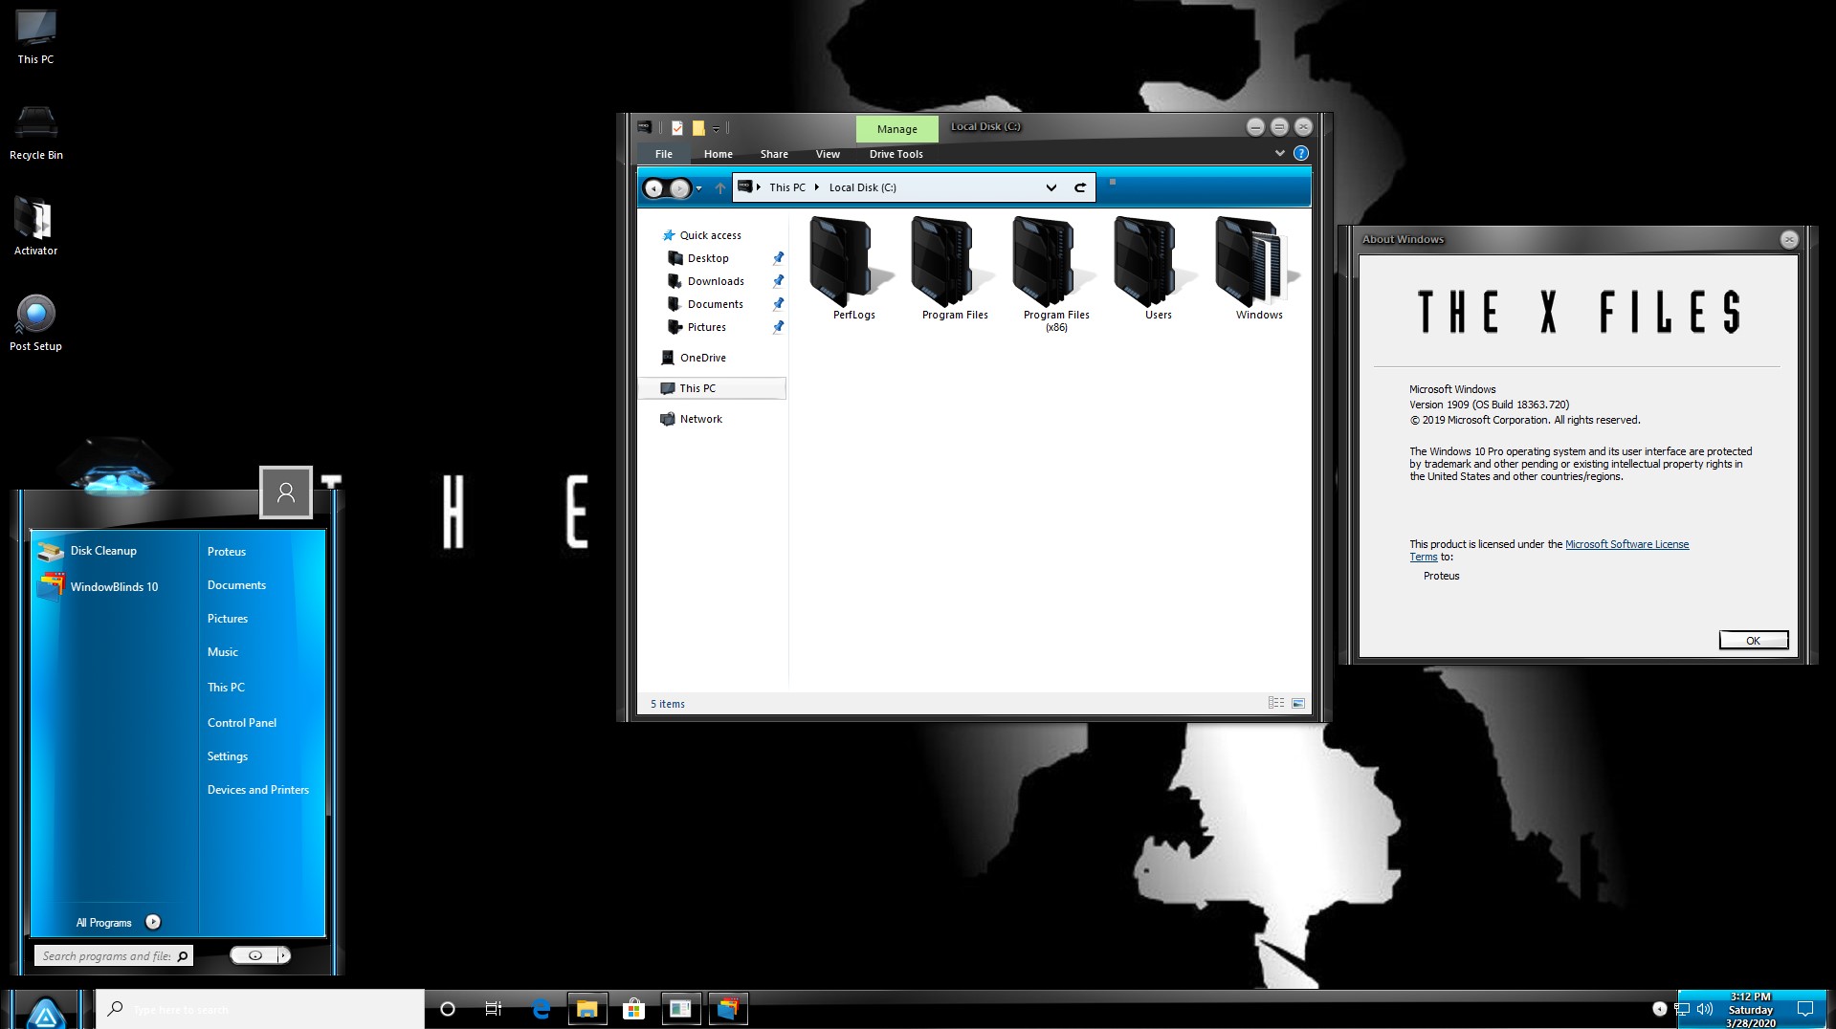
Task: Open the Windows folder
Action: [1259, 269]
